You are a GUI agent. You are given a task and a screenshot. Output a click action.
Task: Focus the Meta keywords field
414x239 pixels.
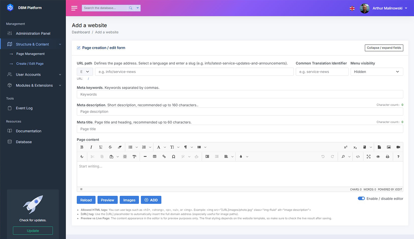point(240,94)
